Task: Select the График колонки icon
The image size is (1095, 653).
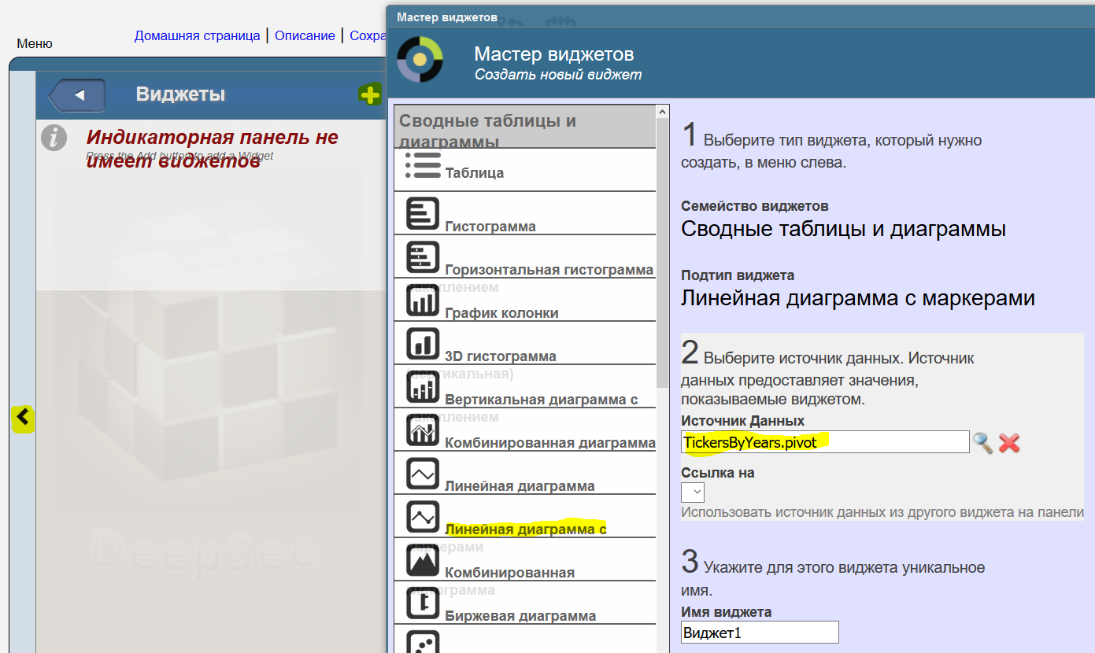Action: [x=423, y=300]
